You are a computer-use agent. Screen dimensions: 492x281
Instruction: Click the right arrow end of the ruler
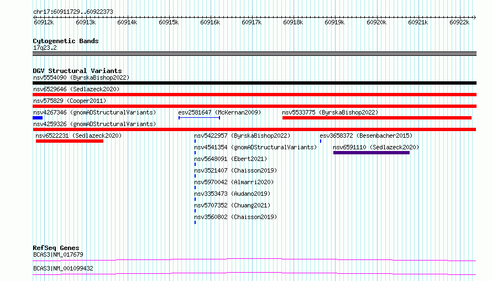(x=474, y=17)
